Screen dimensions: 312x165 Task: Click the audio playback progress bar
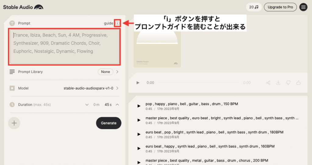(199, 83)
